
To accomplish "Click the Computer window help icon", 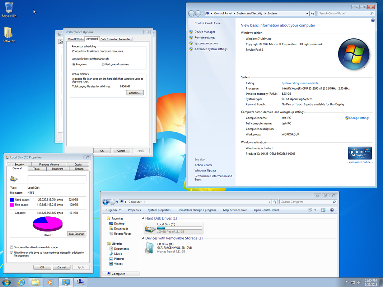I will 332,210.
